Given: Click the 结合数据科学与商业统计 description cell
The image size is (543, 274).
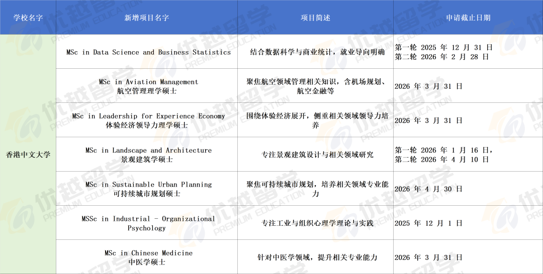Looking at the screenshot, I should [317, 52].
